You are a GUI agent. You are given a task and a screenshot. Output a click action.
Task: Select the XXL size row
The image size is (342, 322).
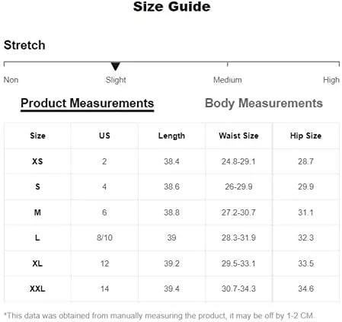171,289
